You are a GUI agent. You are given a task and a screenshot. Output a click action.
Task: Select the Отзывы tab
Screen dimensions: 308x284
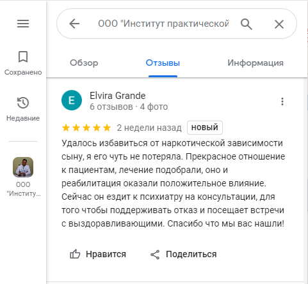click(x=163, y=63)
